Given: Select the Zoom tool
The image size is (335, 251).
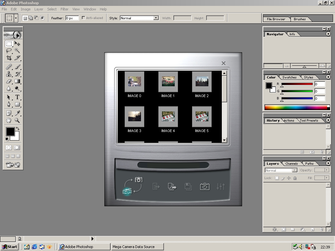Looking at the screenshot, I should [x=17, y=120].
